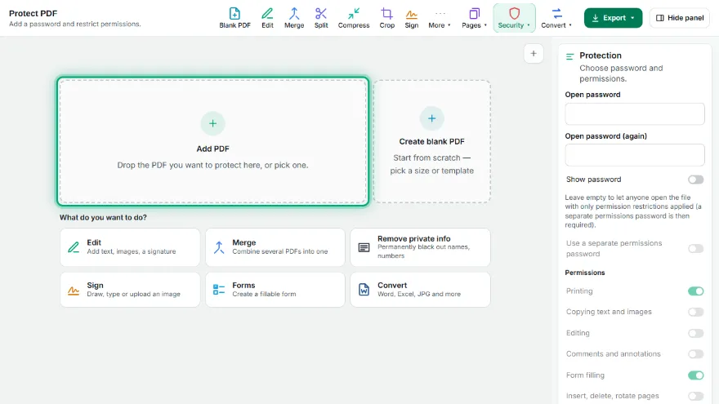
Task: Enable the Editing permission toggle
Action: point(695,333)
